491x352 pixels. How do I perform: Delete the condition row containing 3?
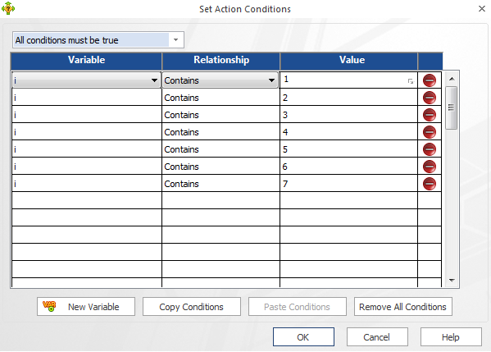tap(429, 115)
